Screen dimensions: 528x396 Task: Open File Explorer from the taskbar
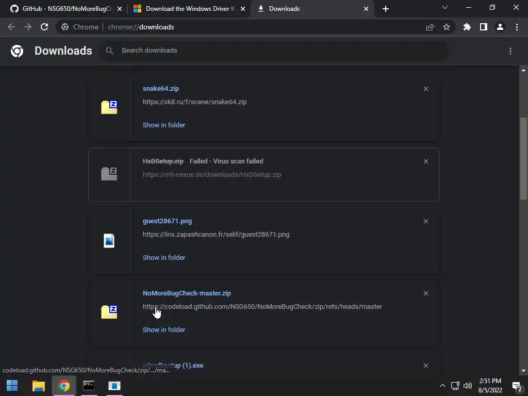point(38,386)
